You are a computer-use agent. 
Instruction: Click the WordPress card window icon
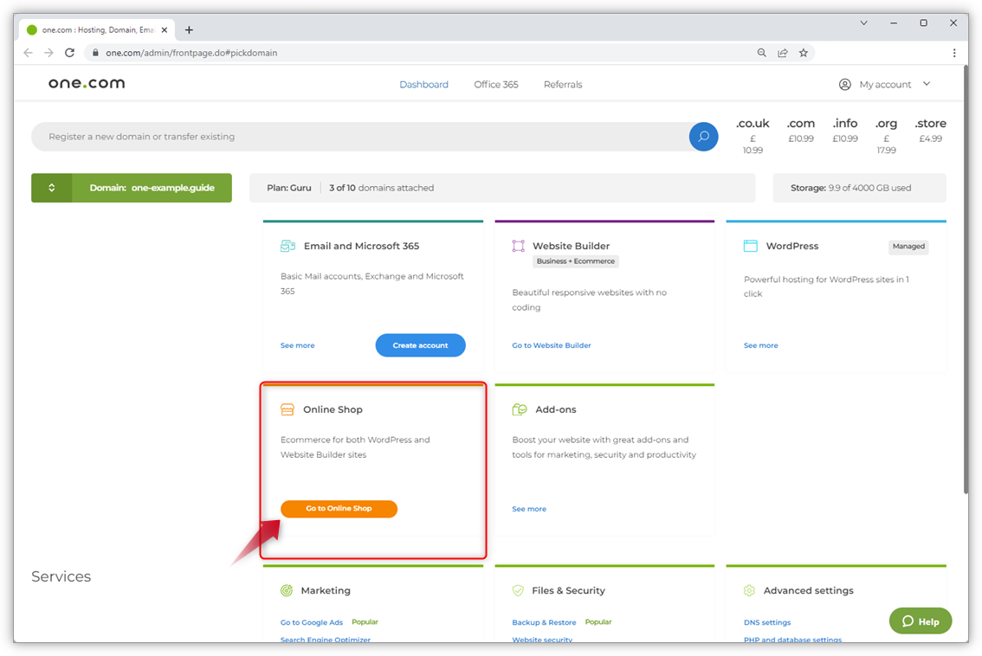pos(750,246)
